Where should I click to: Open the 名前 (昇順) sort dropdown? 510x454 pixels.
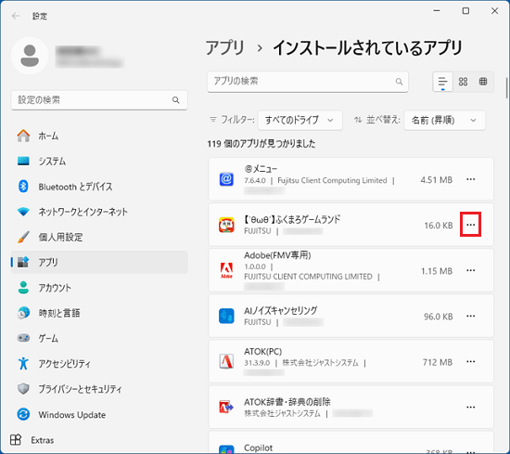click(x=444, y=120)
